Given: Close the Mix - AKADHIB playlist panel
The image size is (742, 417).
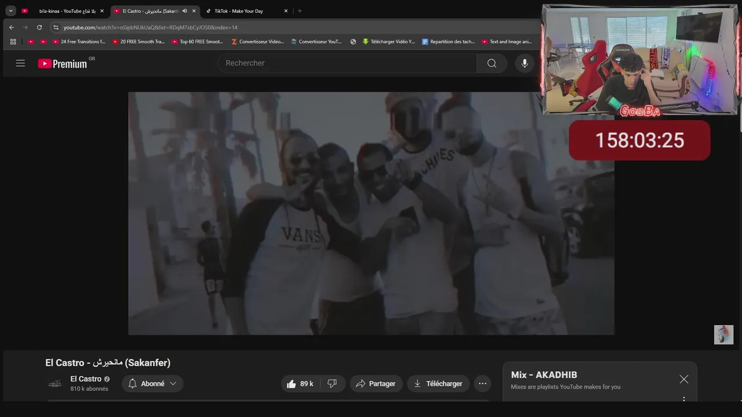Looking at the screenshot, I should pos(684,379).
